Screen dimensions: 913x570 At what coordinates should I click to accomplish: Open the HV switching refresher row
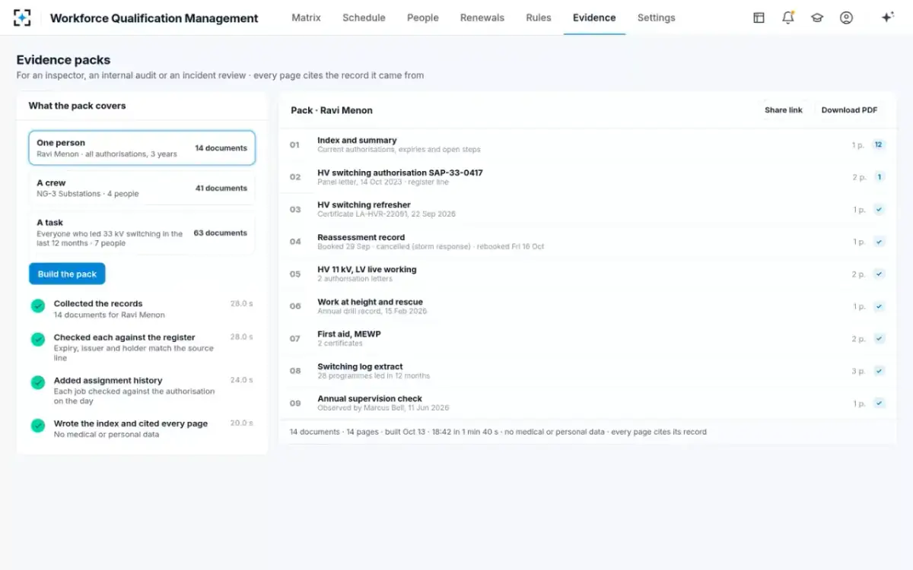[587, 210]
